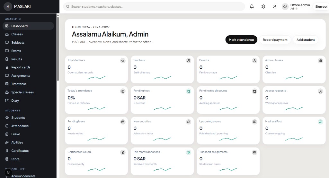Open Announcements in the sidebar
The image size is (329, 178).
point(28,176)
